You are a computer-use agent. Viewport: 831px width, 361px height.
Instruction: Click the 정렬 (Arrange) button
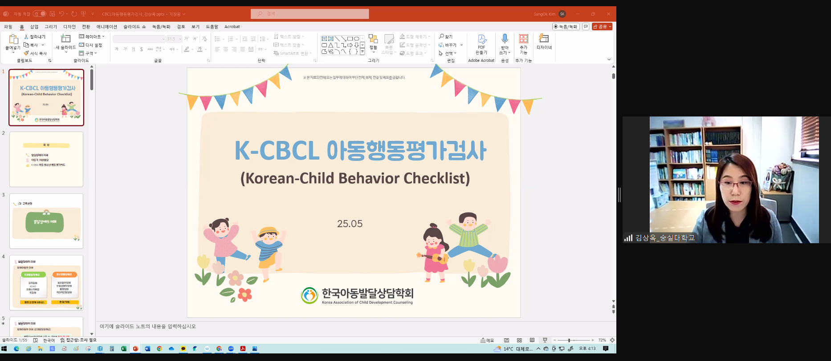(373, 44)
